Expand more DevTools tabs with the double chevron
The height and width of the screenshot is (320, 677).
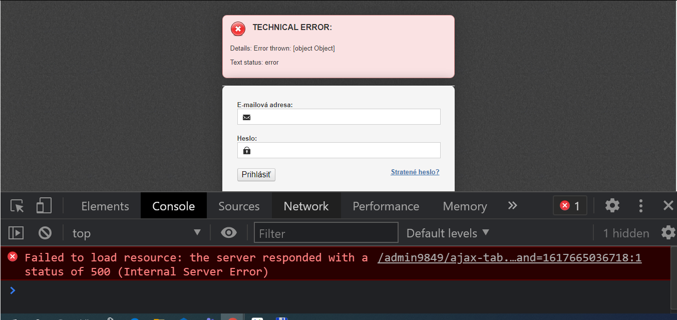(512, 205)
